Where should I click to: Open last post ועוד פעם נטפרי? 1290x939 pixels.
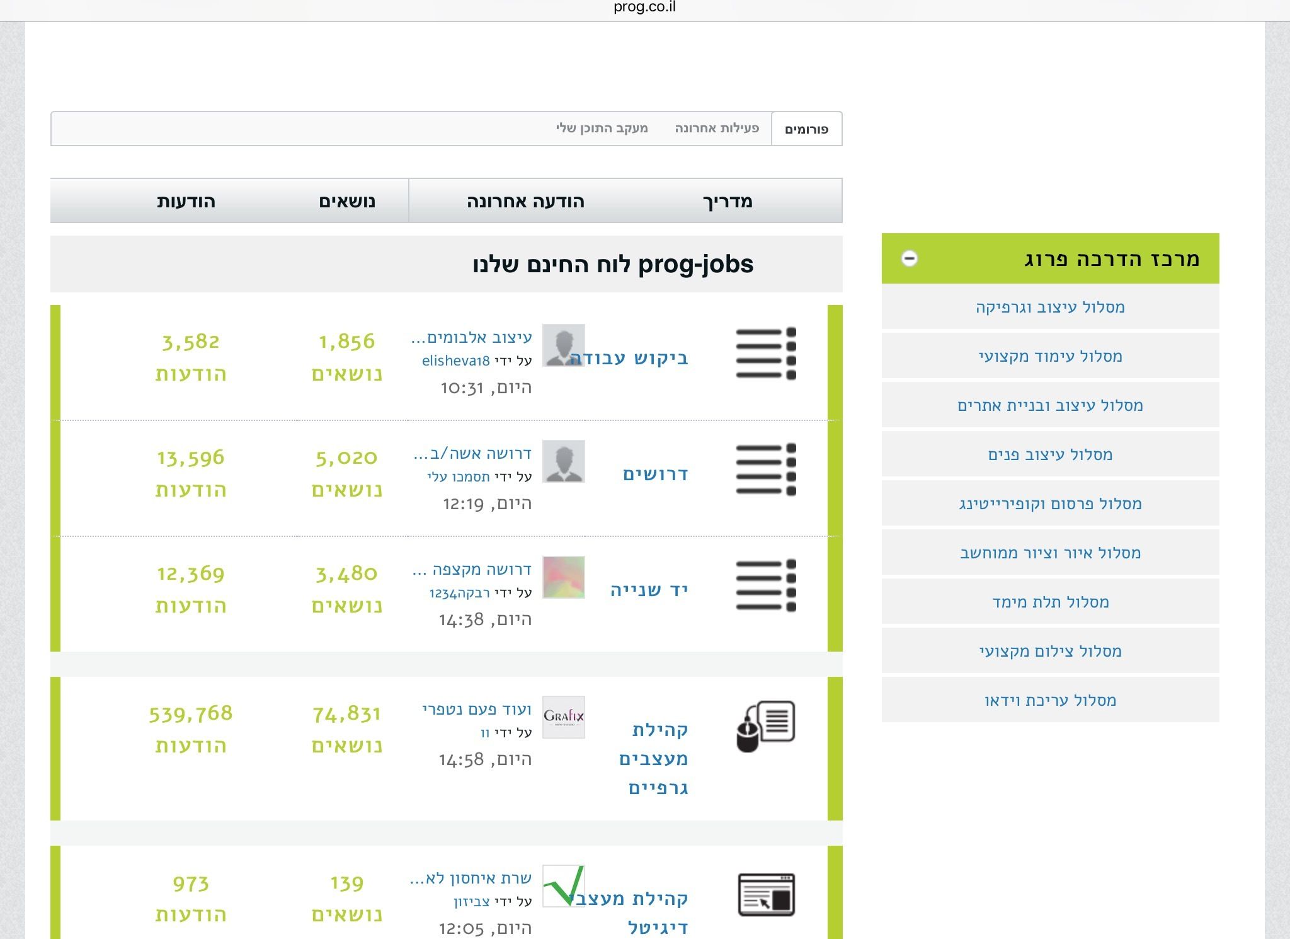[x=477, y=710]
